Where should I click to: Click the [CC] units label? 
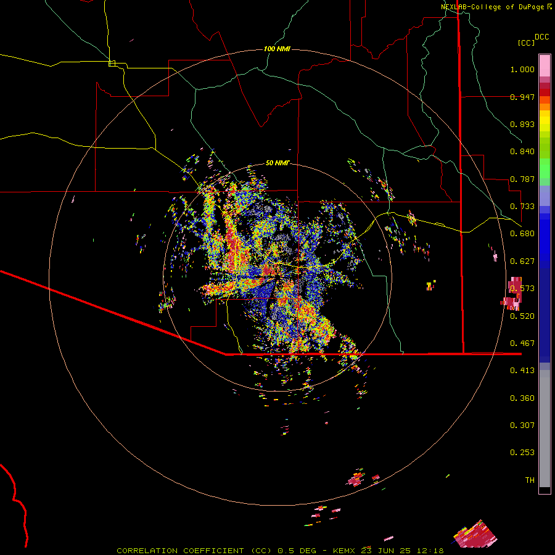[x=526, y=43]
